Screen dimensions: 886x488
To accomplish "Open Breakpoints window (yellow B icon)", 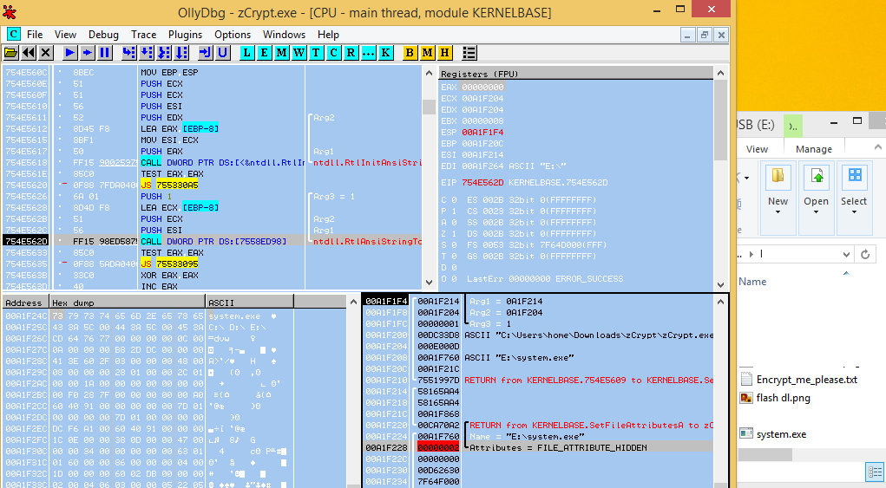I will (410, 53).
